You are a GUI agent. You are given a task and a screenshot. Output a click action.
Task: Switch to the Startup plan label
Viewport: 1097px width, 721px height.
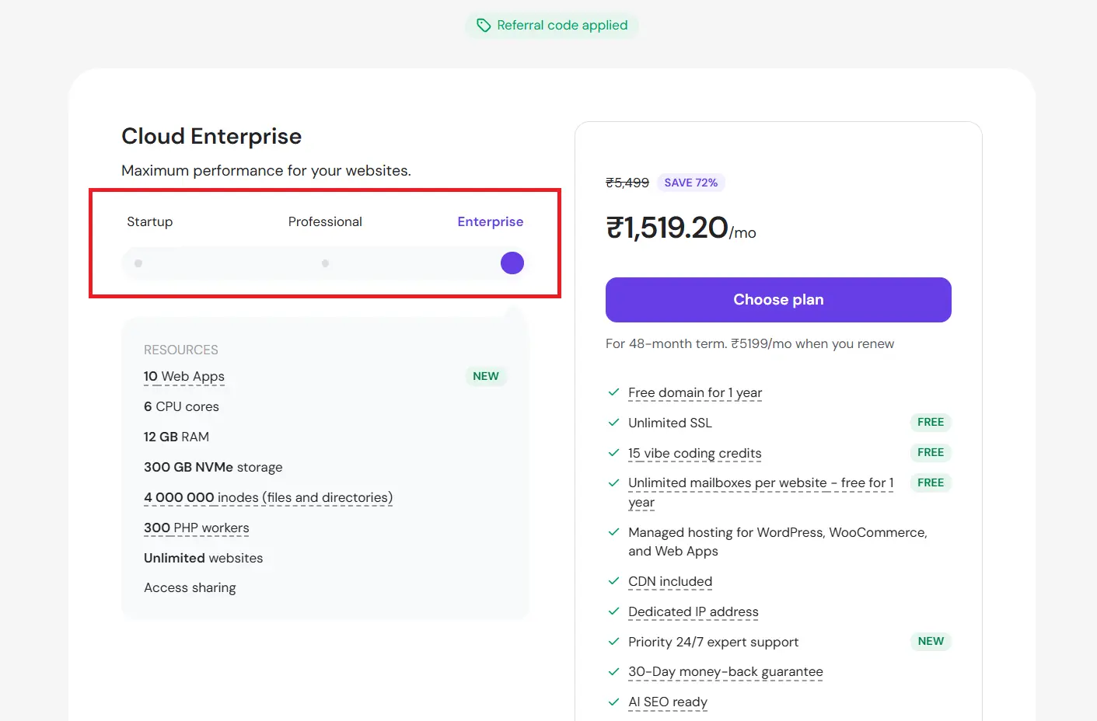pos(150,222)
